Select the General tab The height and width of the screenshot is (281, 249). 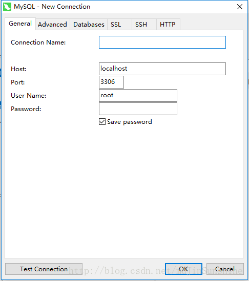[20, 24]
